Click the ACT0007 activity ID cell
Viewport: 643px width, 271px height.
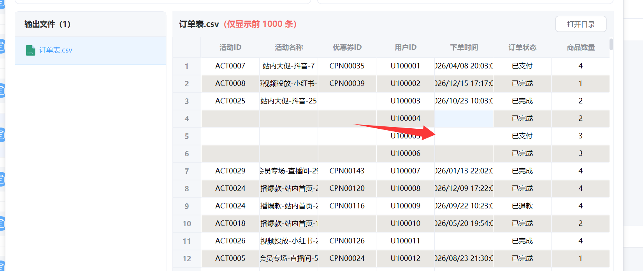(230, 66)
